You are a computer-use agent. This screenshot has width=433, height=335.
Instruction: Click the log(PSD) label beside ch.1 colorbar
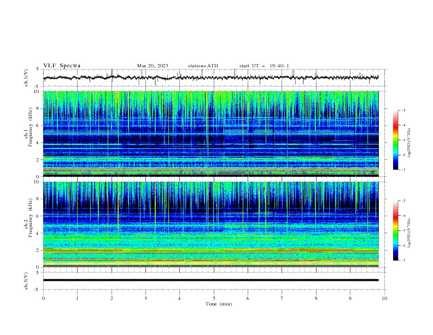point(409,143)
